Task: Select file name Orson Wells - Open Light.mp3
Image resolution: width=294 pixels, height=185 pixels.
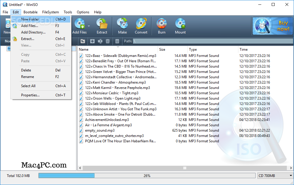Action: (x=113, y=98)
